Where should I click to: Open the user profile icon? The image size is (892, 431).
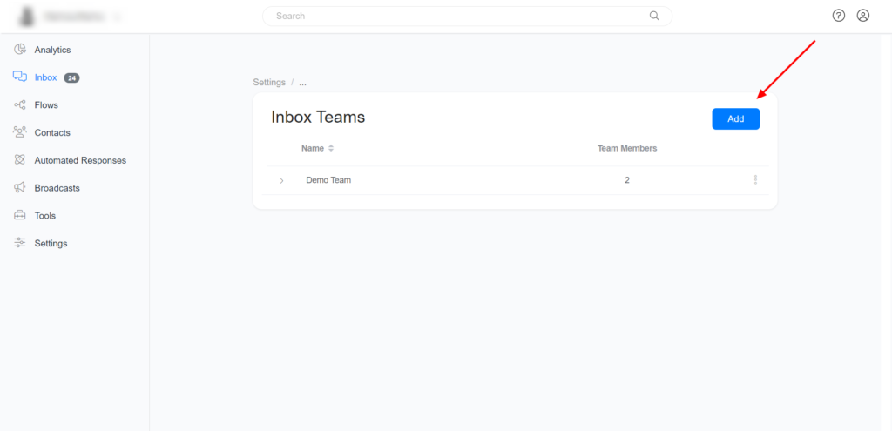click(x=863, y=16)
